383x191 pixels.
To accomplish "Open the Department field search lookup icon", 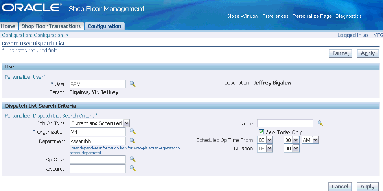I will tap(133, 141).
